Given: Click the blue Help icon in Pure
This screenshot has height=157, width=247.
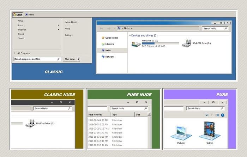Looking at the screenshot, I should point(223,115).
